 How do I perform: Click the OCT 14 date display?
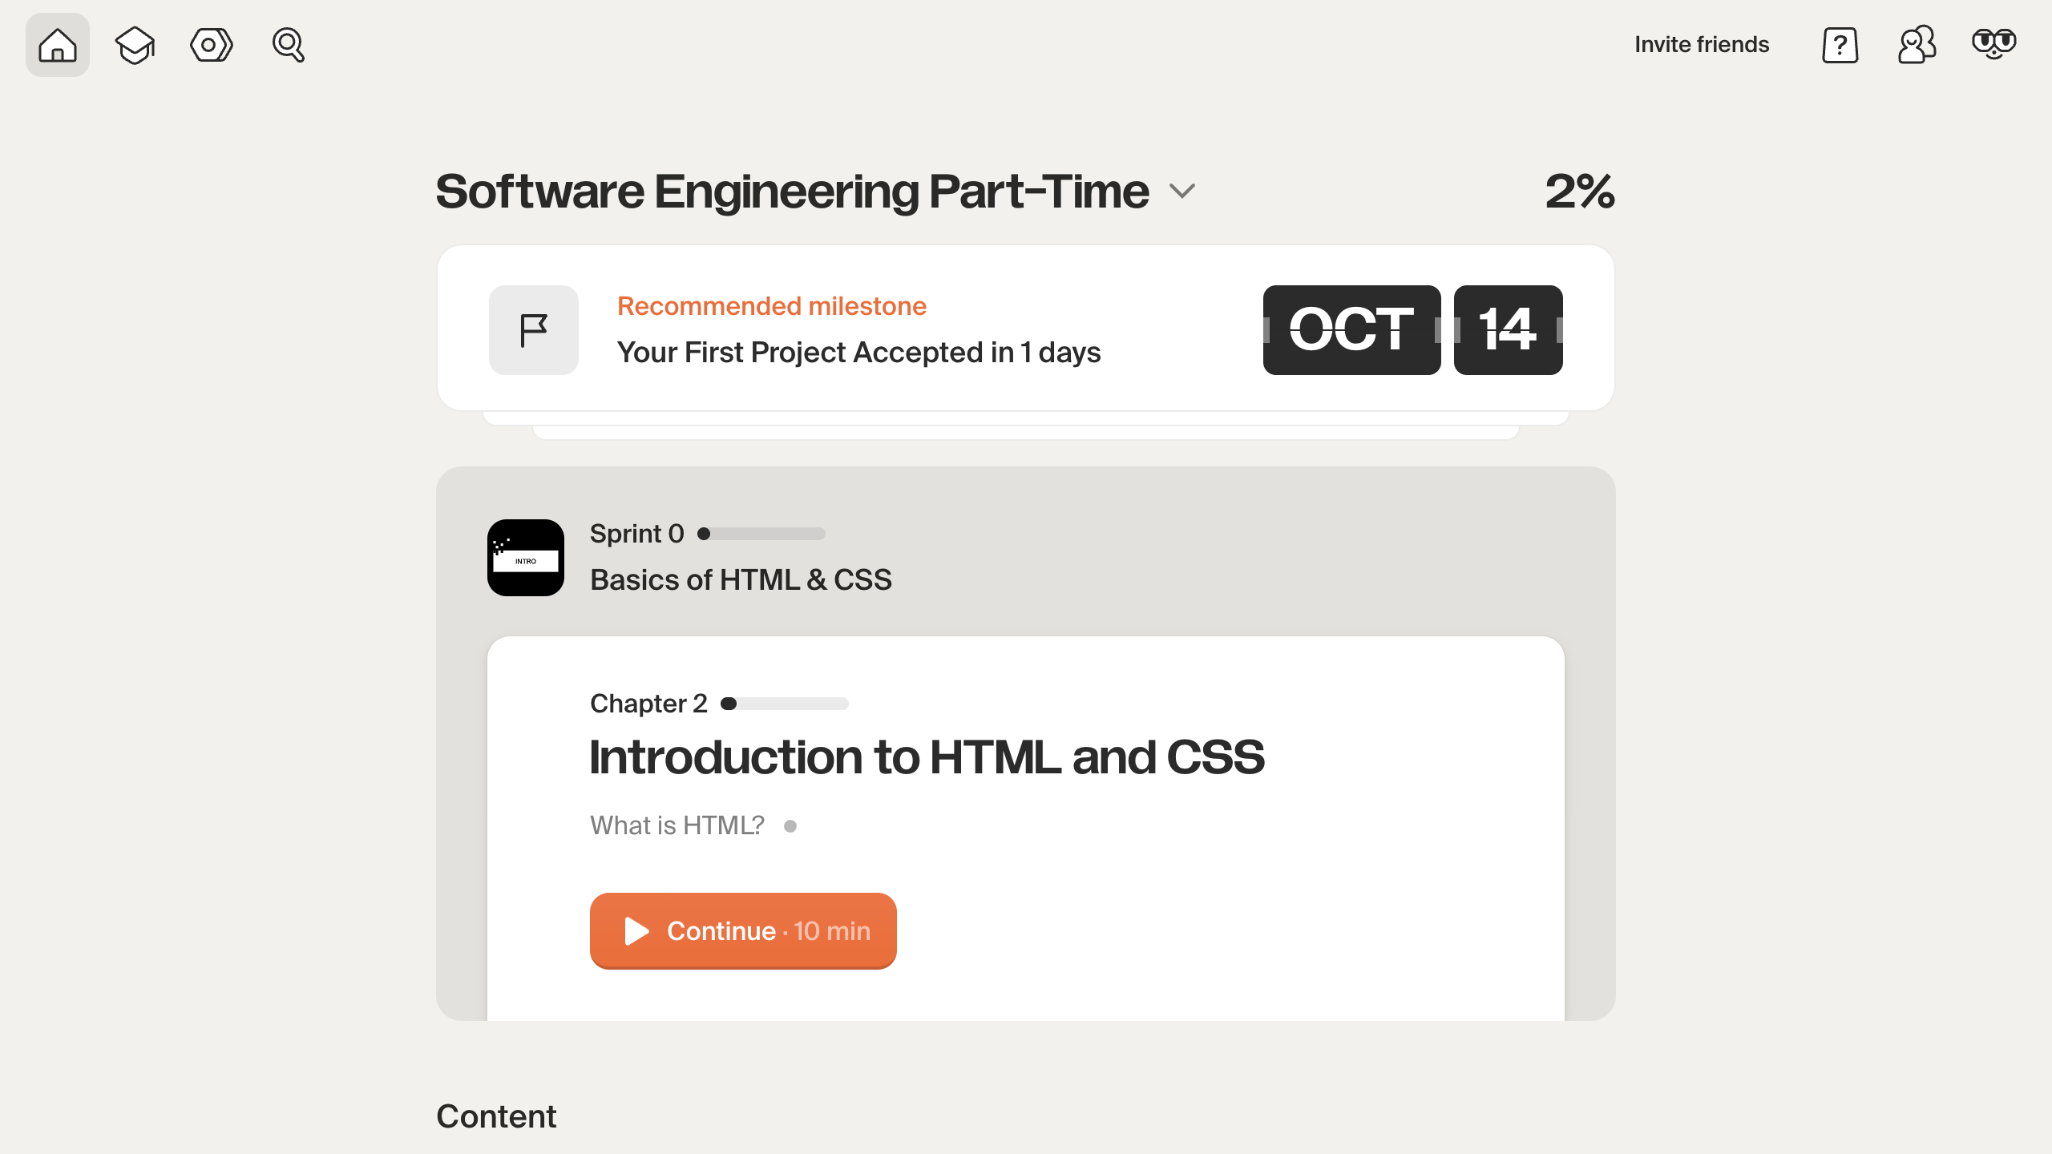click(1412, 330)
